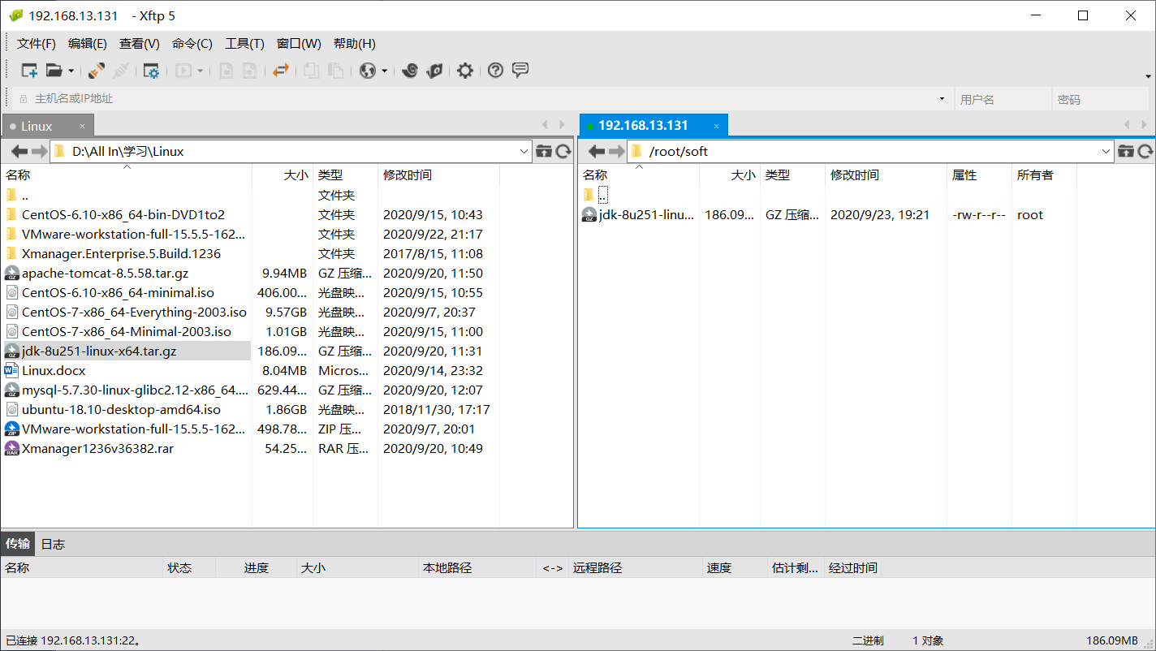1156x651 pixels.
Task: Open the parent folder in remote pane
Action: (602, 195)
